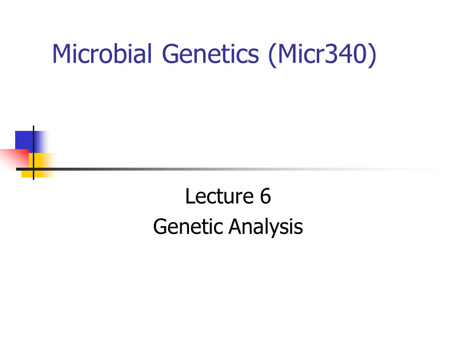Click the letter "G" in "Genetics"
Screen dimensions: 470x353
(170, 54)
